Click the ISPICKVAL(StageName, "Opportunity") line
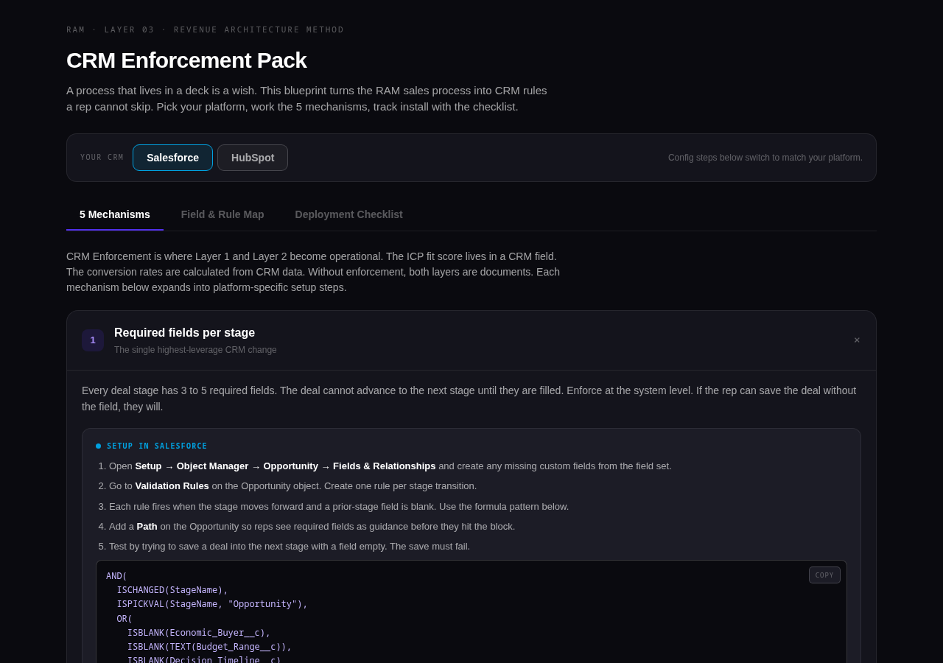The image size is (943, 663). point(212,604)
